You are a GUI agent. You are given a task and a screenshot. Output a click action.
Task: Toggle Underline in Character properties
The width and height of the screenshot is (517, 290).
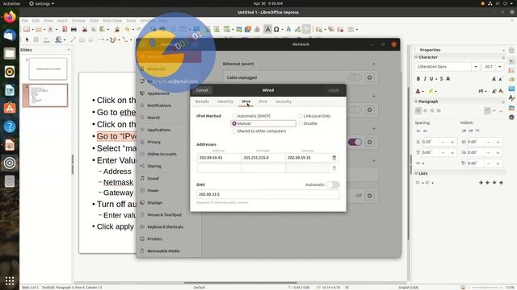point(431,79)
